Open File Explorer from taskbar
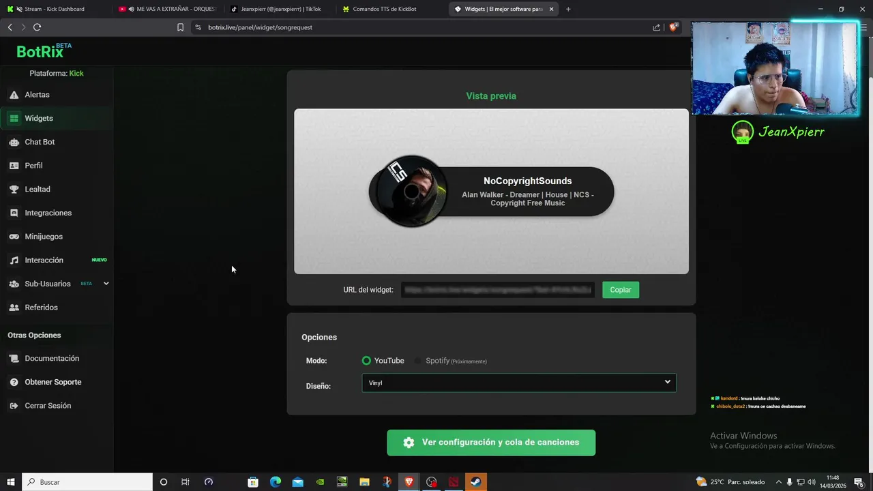The width and height of the screenshot is (873, 491). pos(364,482)
